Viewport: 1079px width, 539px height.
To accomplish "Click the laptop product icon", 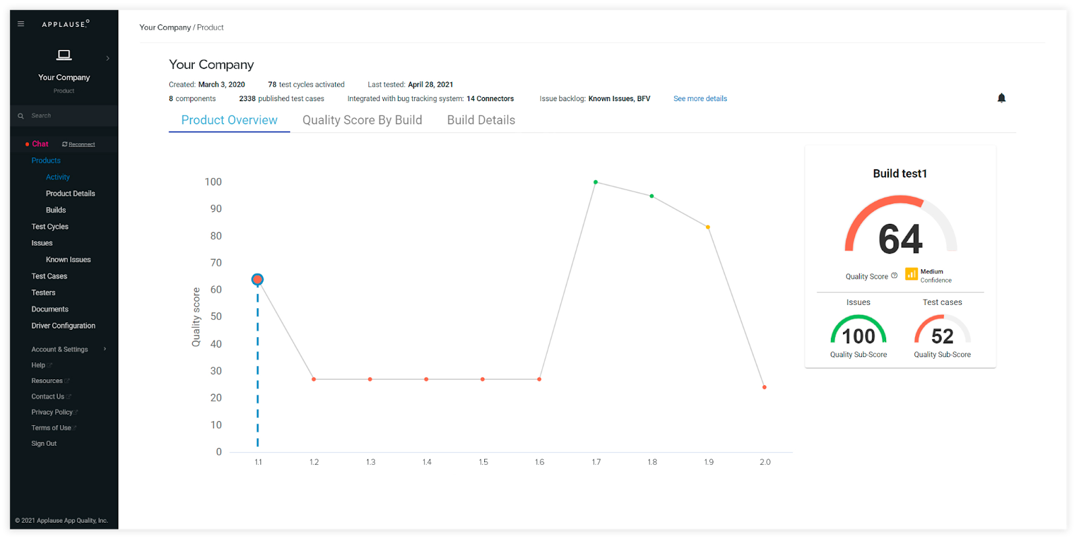I will (x=64, y=55).
